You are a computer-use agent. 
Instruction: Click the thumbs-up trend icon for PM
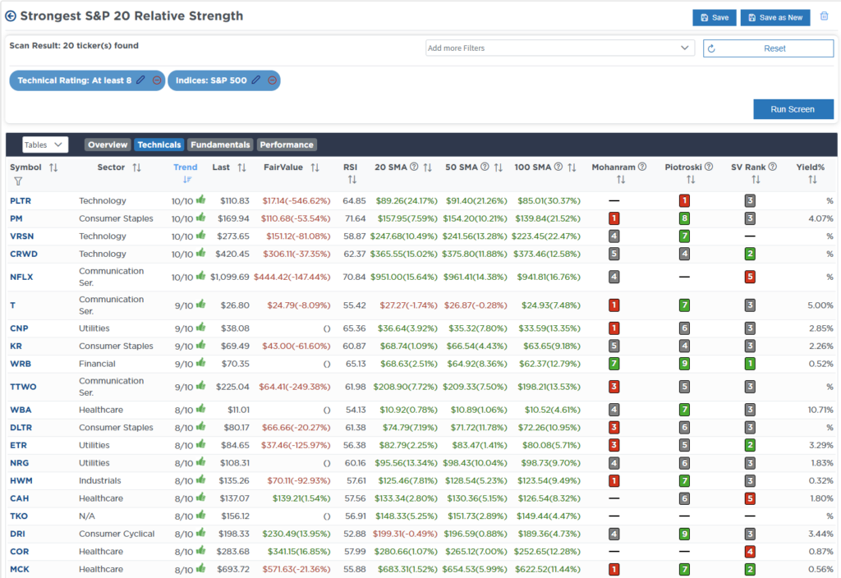(201, 217)
